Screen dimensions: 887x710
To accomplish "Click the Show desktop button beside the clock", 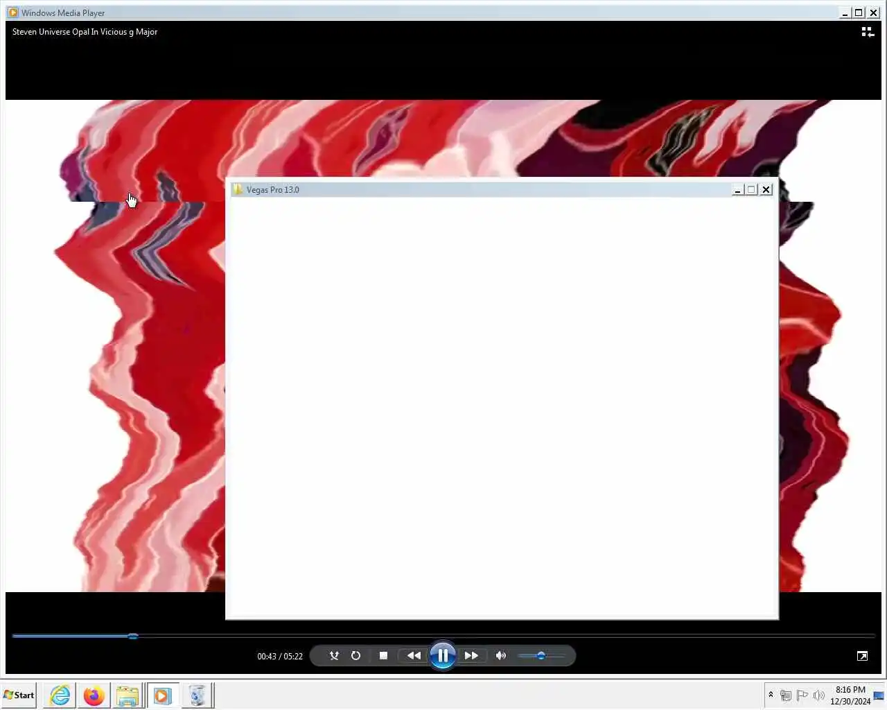I will pyautogui.click(x=879, y=695).
